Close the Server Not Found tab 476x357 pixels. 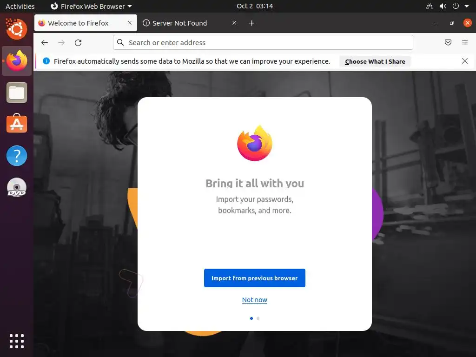pyautogui.click(x=234, y=23)
